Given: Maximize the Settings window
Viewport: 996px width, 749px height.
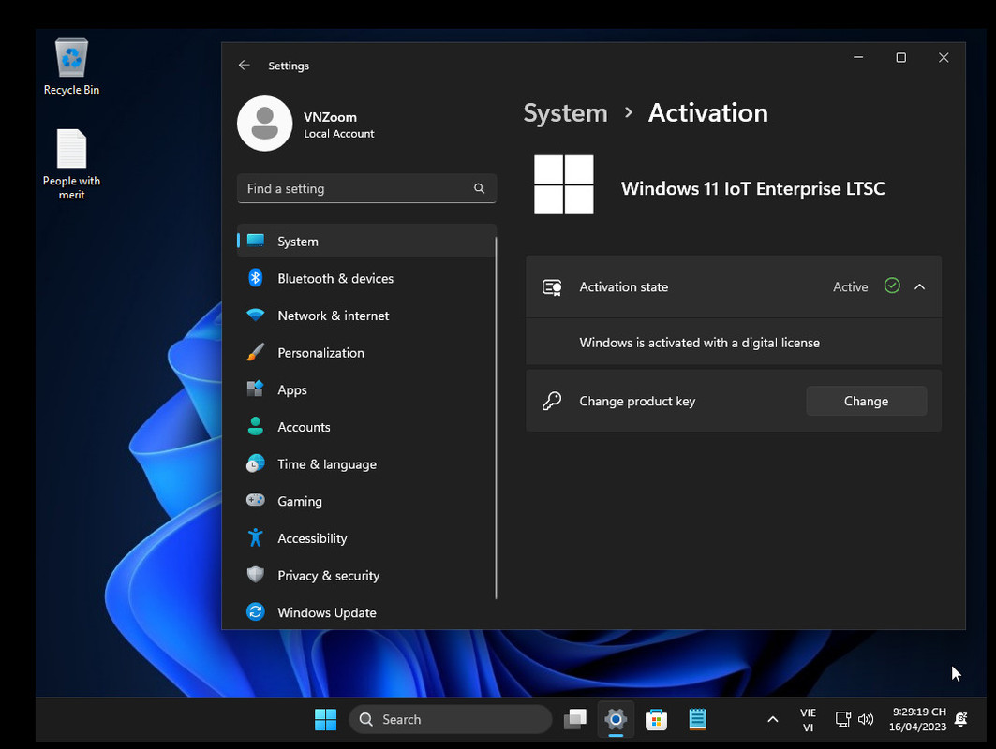Looking at the screenshot, I should 900,57.
